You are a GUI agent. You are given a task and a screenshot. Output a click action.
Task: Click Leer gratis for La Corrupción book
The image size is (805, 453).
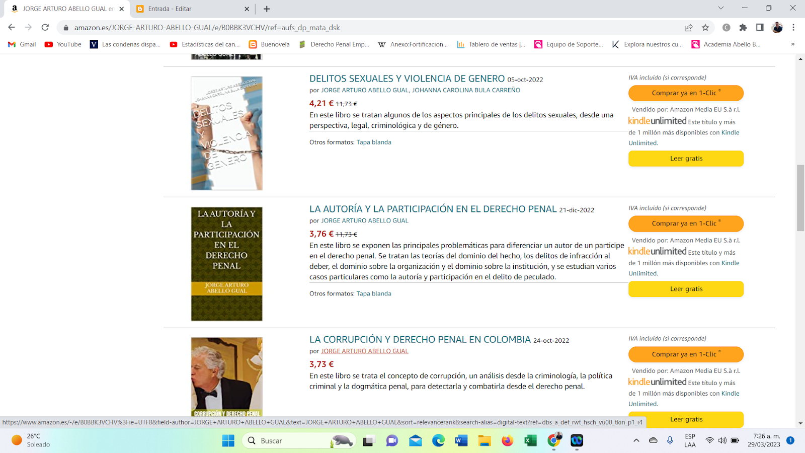[x=686, y=419]
